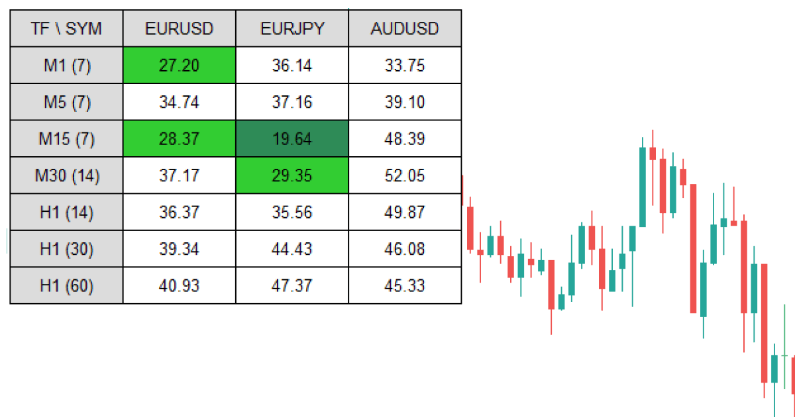Select the 47.37 cell in EURJPY column
This screenshot has height=417, width=795.
(x=292, y=286)
